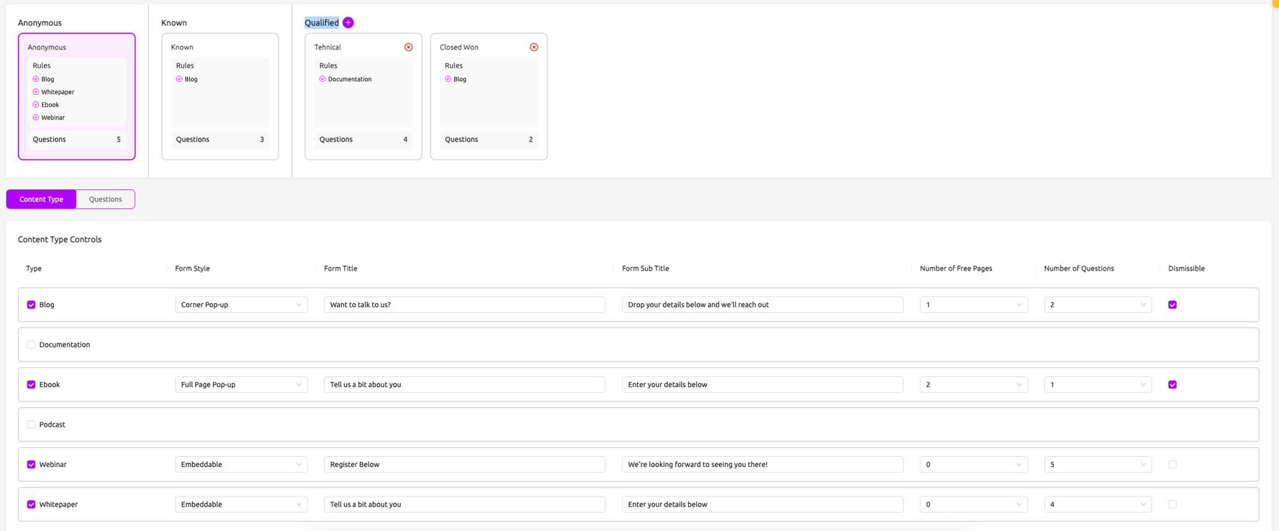Open Form Style dropdown for Webinar row
This screenshot has height=531, width=1279.
point(241,464)
